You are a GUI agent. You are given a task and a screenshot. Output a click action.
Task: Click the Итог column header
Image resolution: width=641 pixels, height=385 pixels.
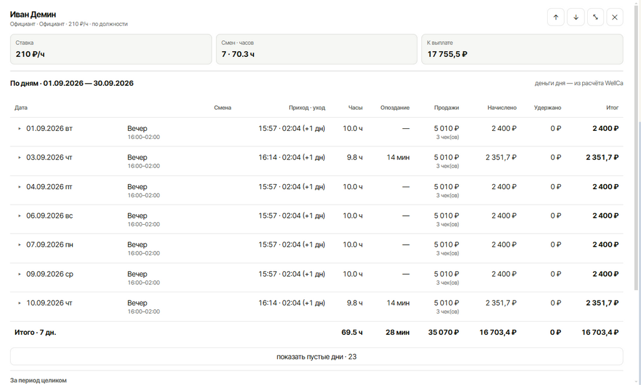612,108
